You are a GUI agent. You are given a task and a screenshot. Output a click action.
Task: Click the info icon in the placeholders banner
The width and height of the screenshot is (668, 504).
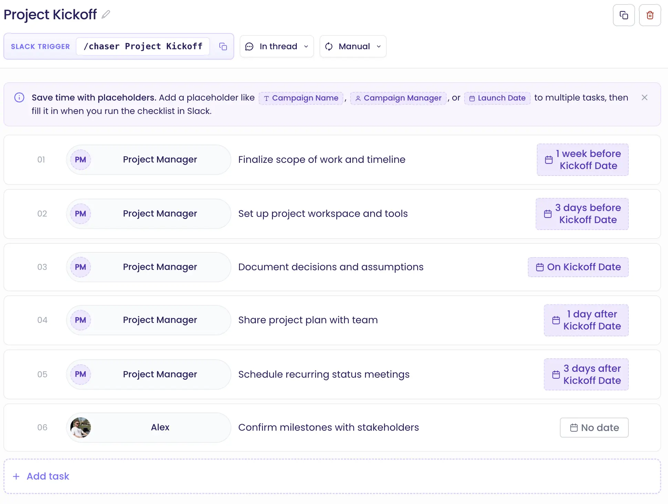point(19,97)
